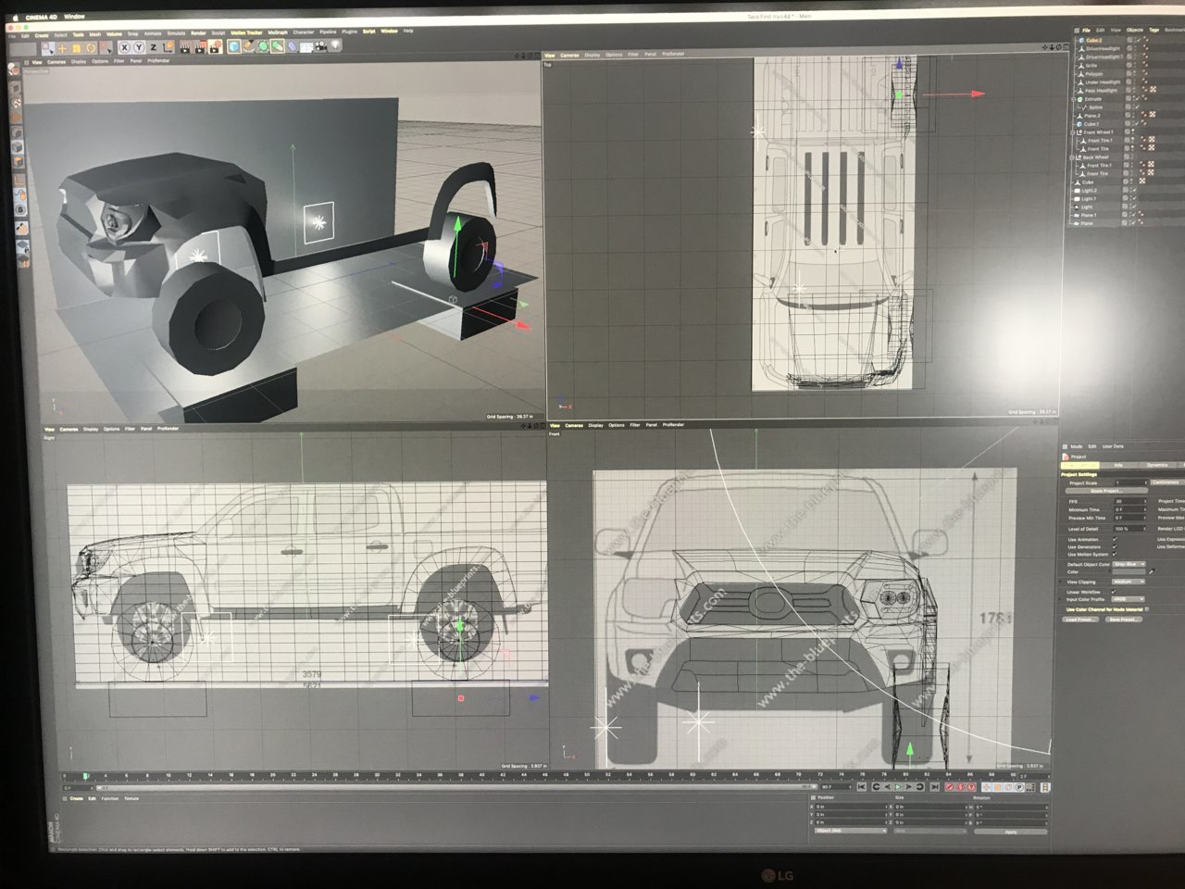Click Render View clapperboard icon
This screenshot has width=1185, height=889.
tap(185, 48)
